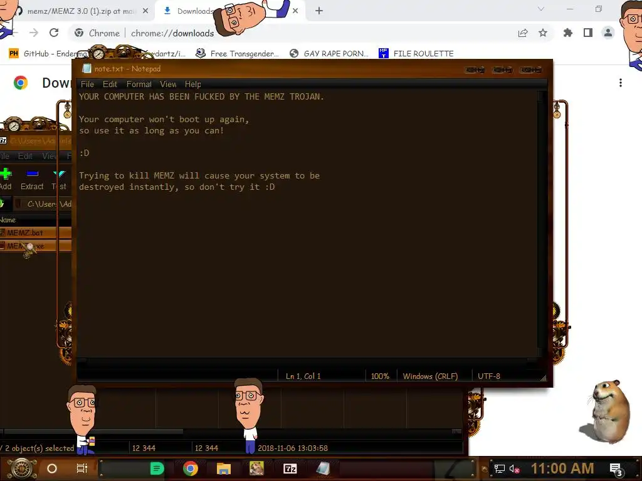Click "Windows (CRLF)" in Notepad status bar
This screenshot has height=481, width=642.
tap(430, 376)
